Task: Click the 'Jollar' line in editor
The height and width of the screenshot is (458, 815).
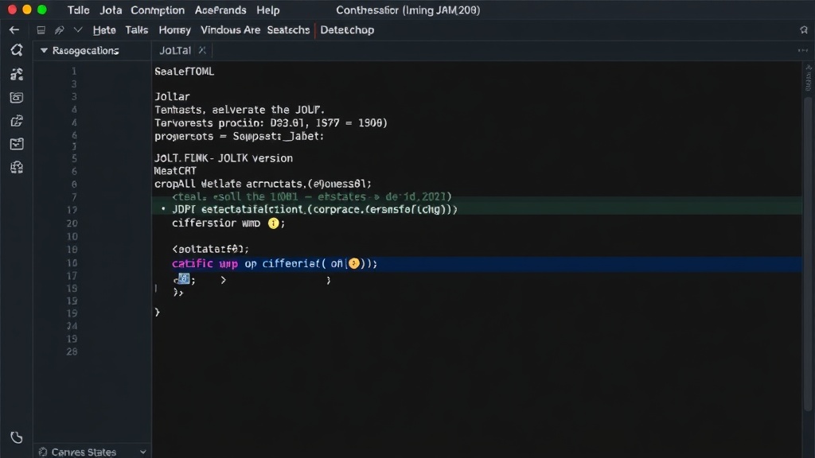Action: click(x=172, y=96)
